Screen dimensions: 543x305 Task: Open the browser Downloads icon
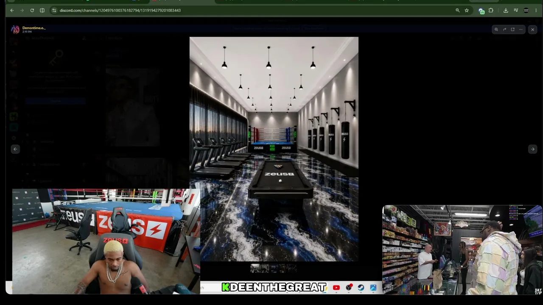point(506,10)
